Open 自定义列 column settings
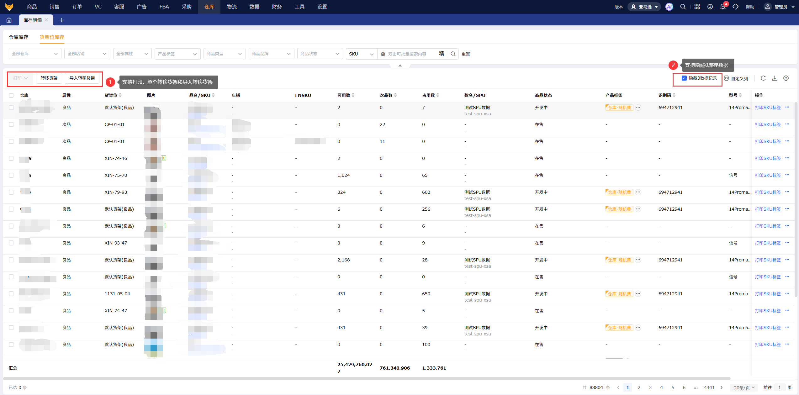 point(736,78)
